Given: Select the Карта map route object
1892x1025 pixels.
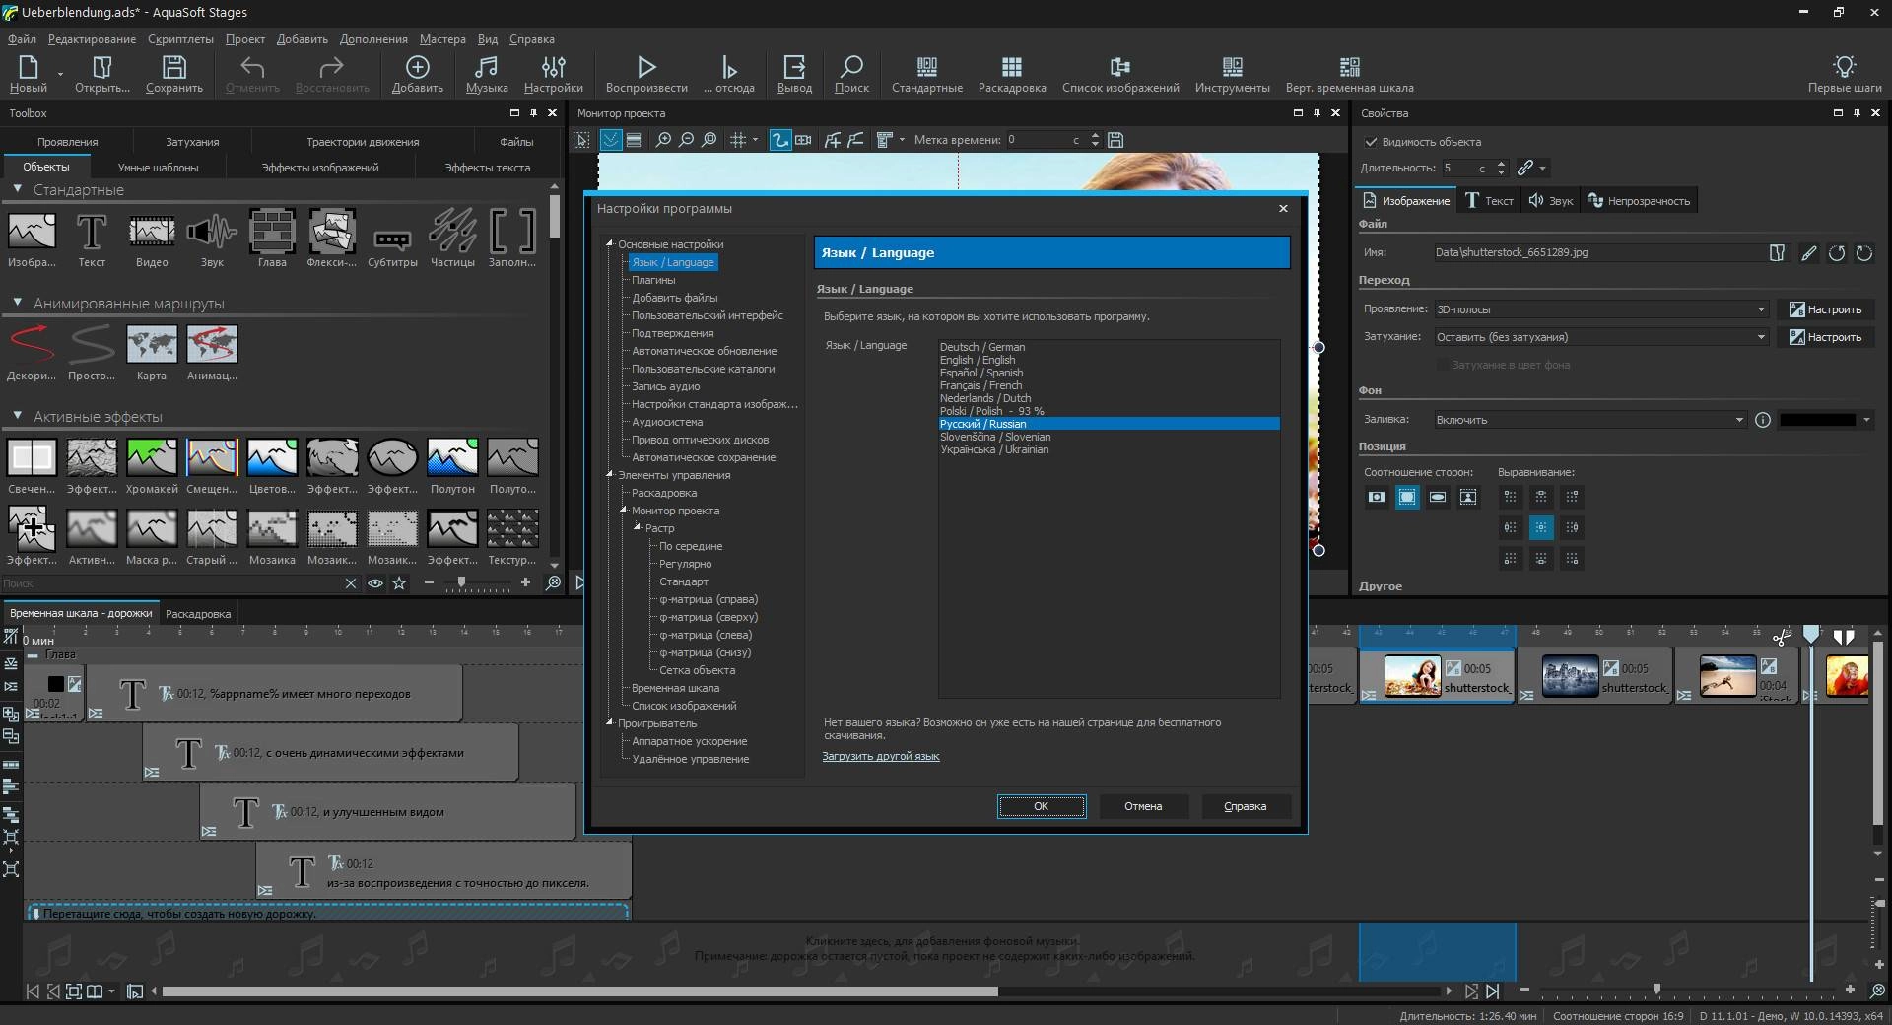Looking at the screenshot, I should coord(152,352).
